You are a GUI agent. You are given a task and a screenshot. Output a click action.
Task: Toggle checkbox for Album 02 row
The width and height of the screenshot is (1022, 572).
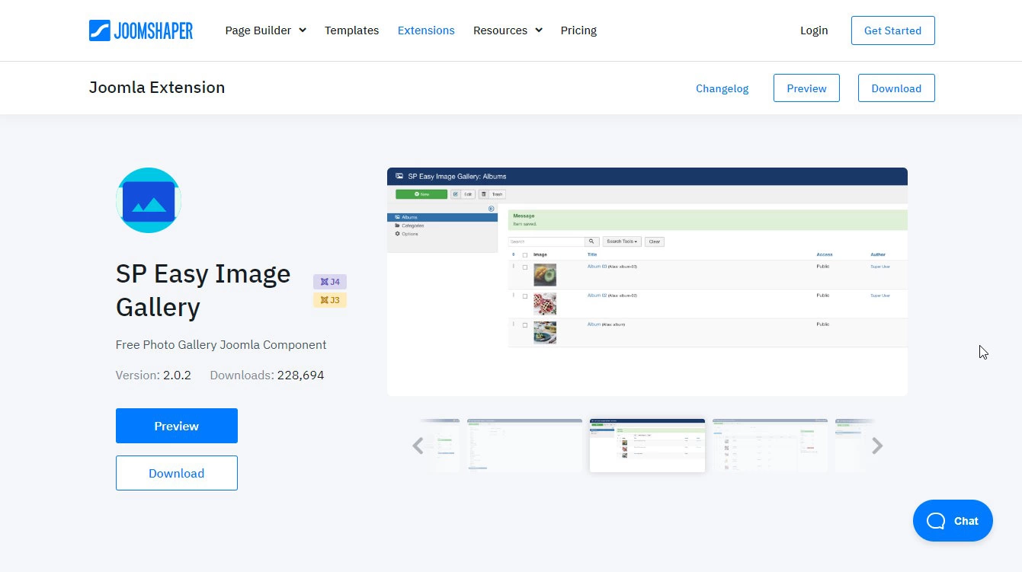click(x=524, y=296)
